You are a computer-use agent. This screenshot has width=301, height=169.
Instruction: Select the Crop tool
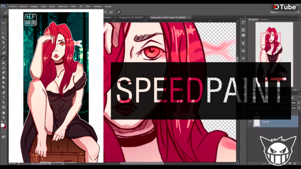[x=4, y=43]
